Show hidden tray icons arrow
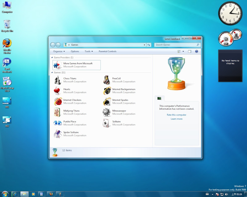 pos(212,194)
